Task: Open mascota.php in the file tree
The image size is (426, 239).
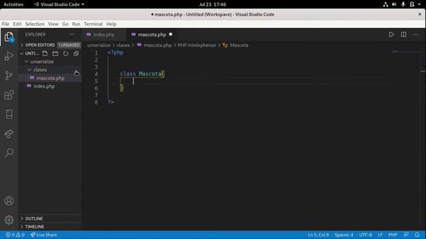Action: pyautogui.click(x=51, y=78)
